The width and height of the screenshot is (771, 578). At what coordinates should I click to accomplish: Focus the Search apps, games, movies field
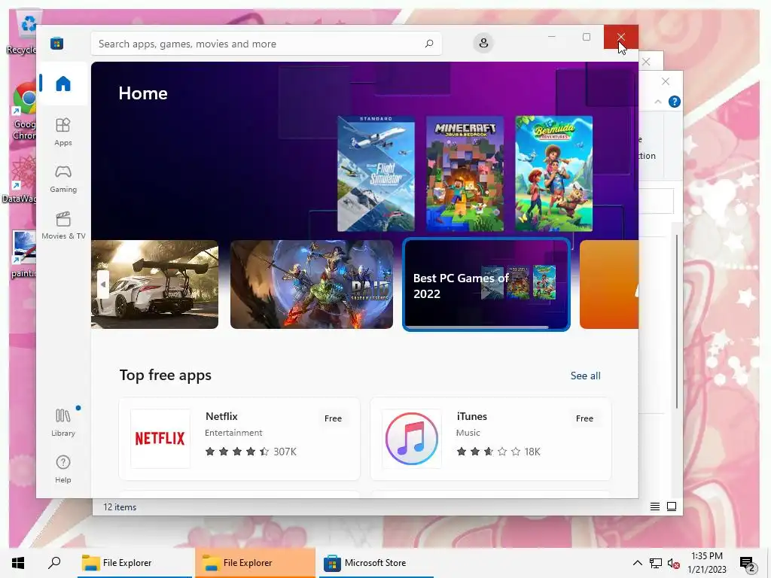266,44
